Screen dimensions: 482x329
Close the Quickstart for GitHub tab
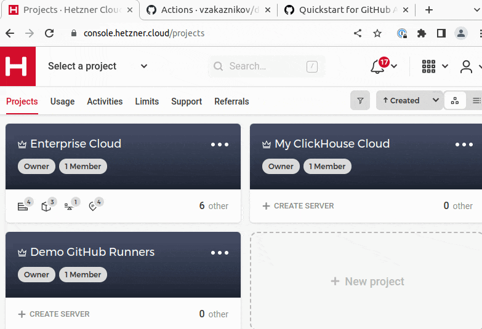pos(406,10)
